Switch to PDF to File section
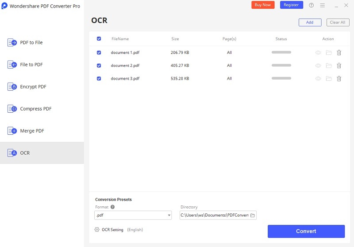 pos(31,42)
